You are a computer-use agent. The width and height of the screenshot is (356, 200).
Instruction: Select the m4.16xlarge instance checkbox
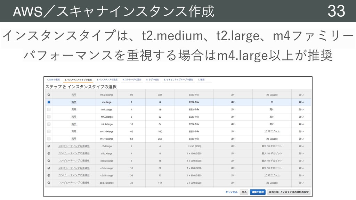tap(49, 139)
